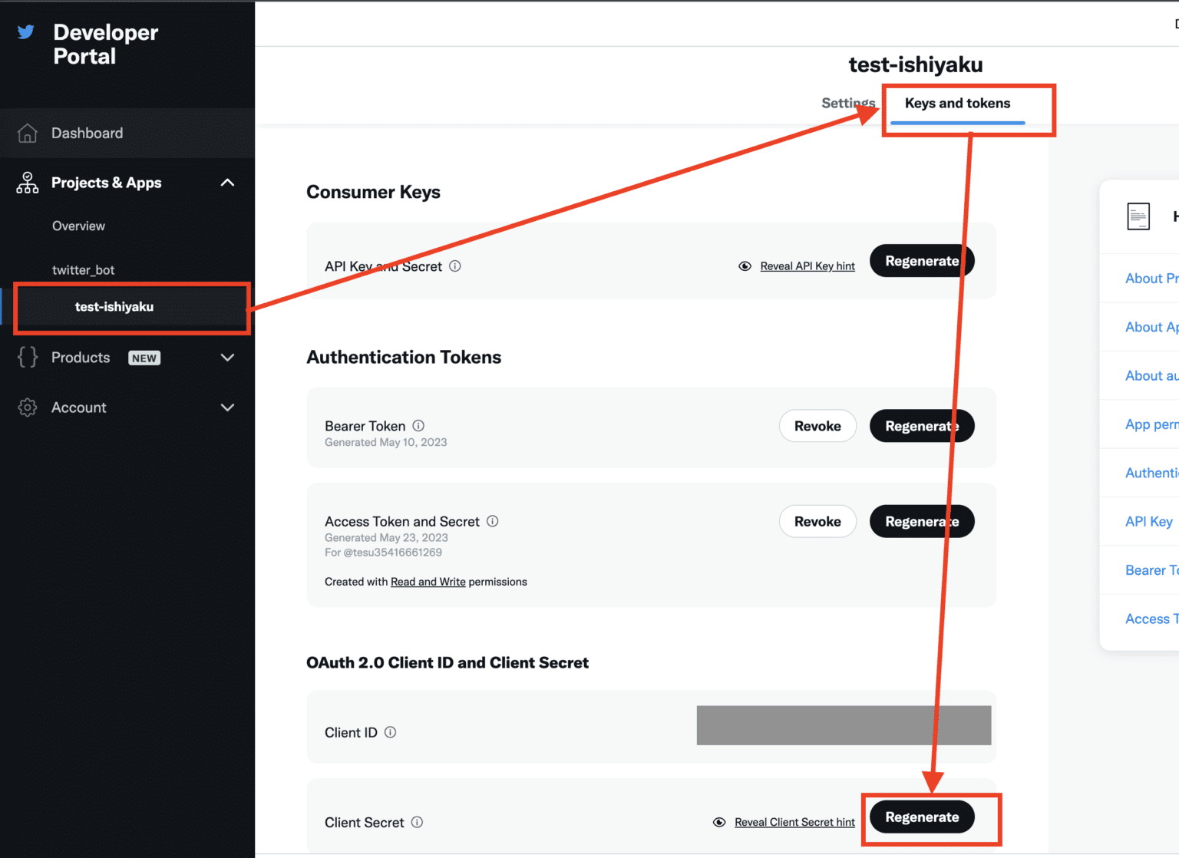Expand the Products menu chevron
The image size is (1179, 858).
[227, 358]
